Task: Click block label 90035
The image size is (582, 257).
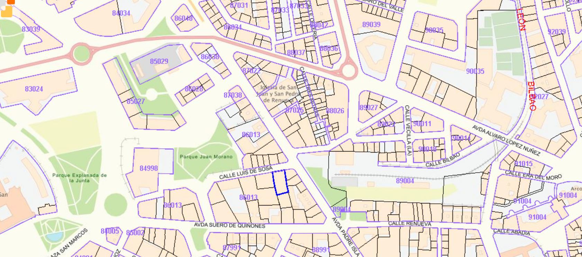Action: 475,71
